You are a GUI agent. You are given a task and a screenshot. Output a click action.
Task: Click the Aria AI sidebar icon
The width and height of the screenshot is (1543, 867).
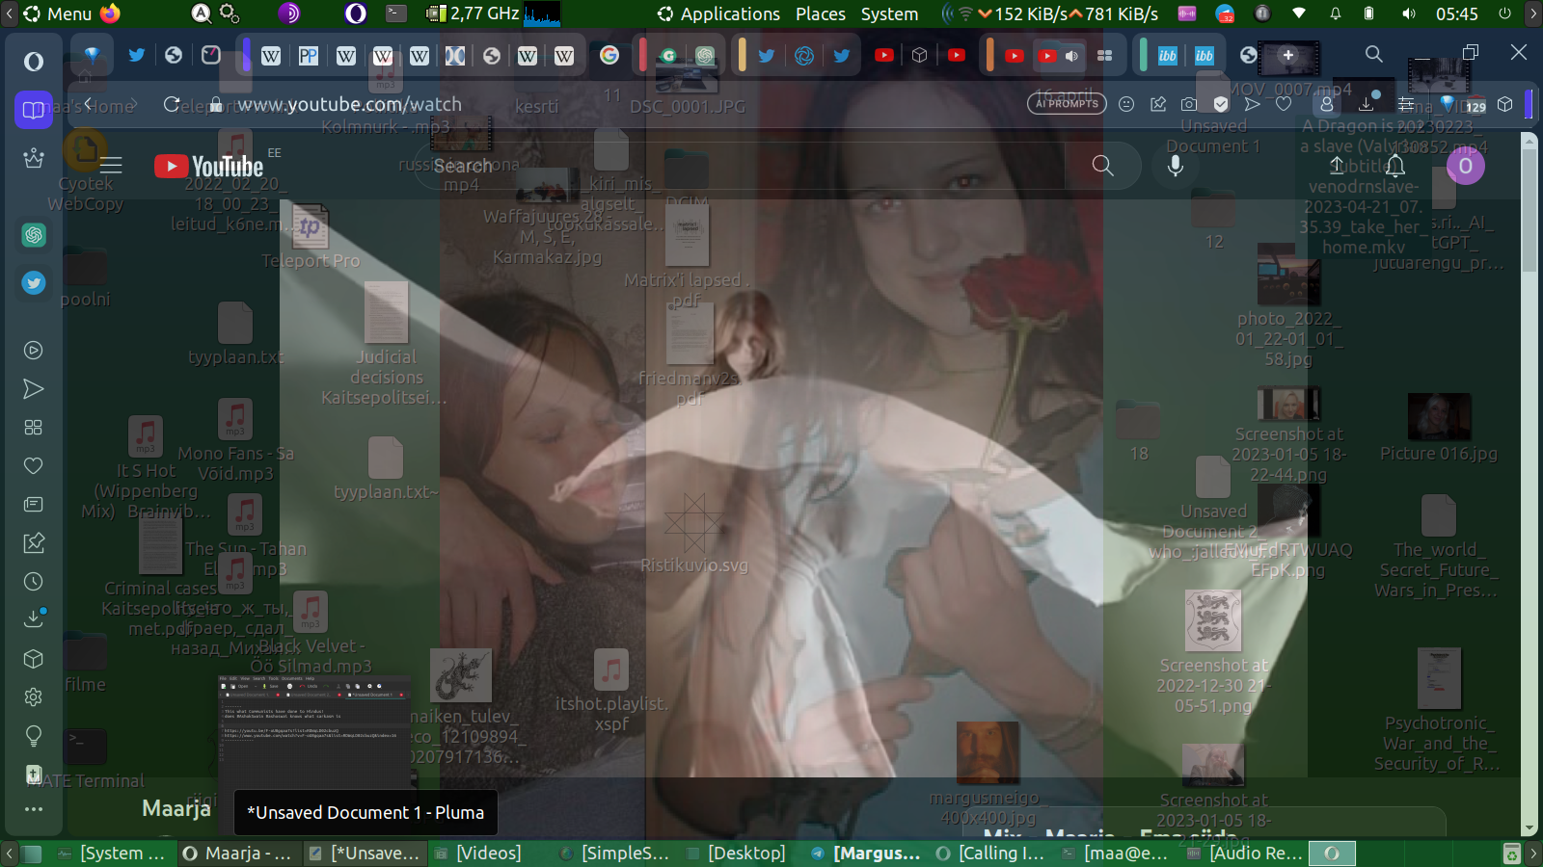click(34, 158)
